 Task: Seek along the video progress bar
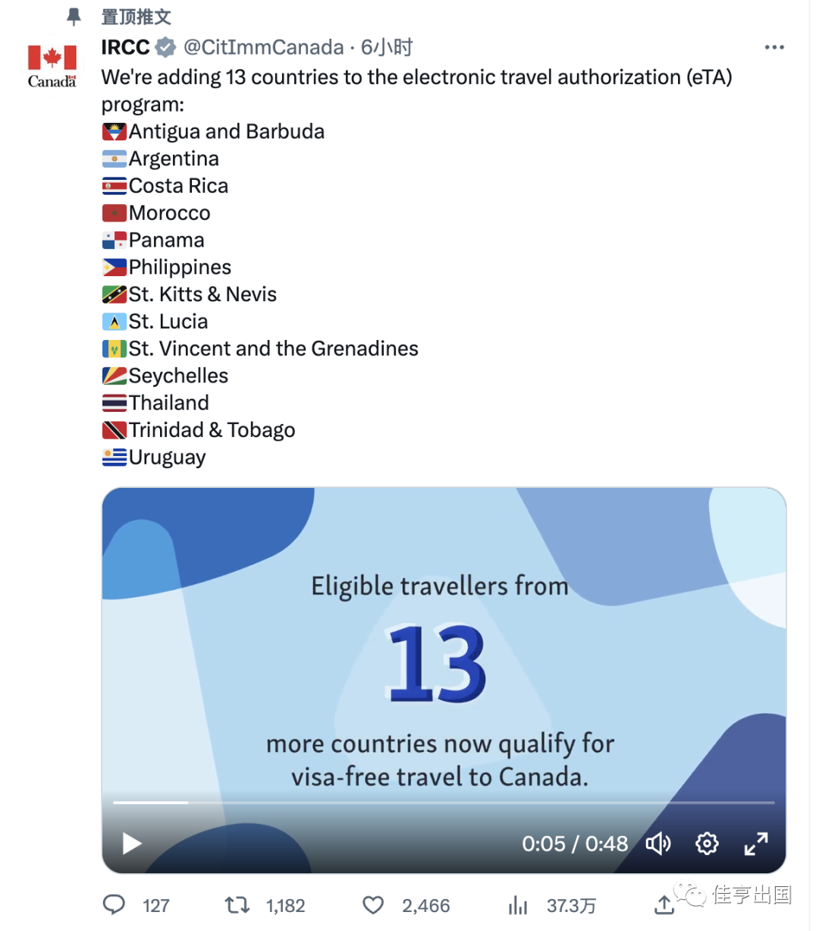point(444,802)
